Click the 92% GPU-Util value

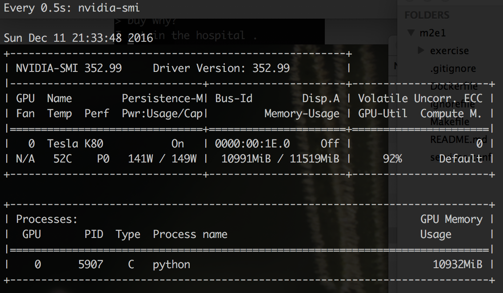click(392, 158)
